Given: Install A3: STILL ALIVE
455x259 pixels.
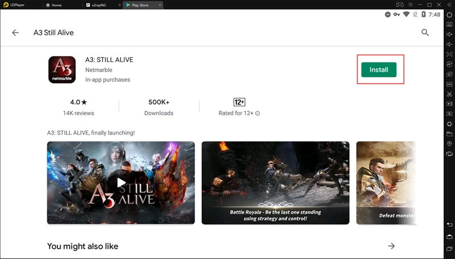Looking at the screenshot, I should click(379, 69).
